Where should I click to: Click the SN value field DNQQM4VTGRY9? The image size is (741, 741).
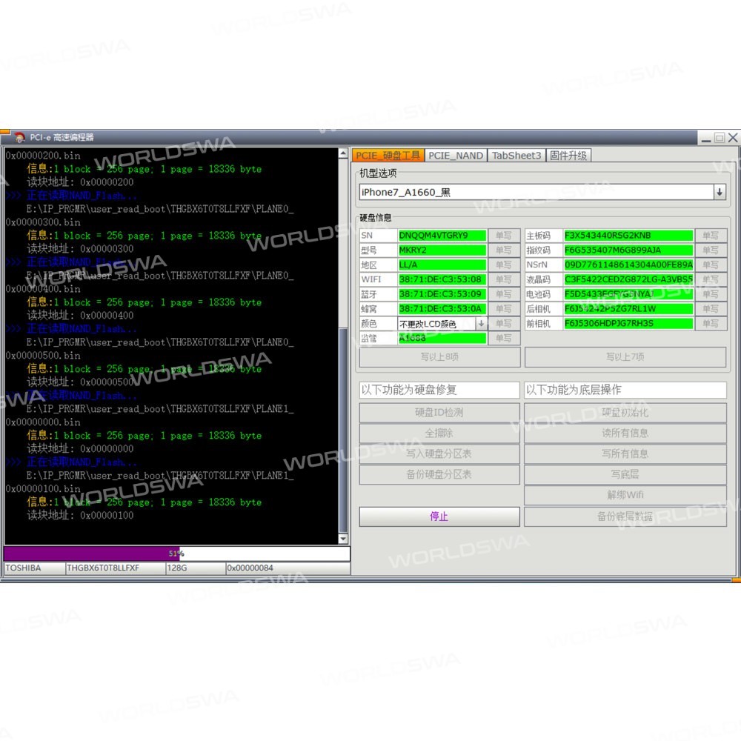442,236
